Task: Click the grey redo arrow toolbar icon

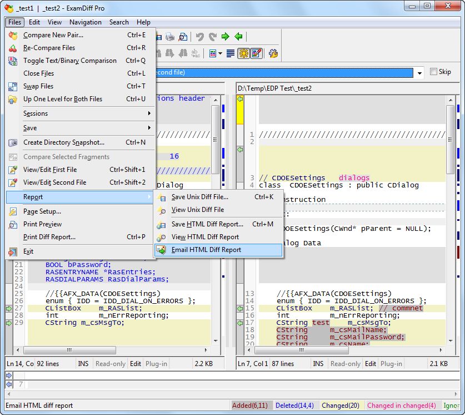Action: 213,37
